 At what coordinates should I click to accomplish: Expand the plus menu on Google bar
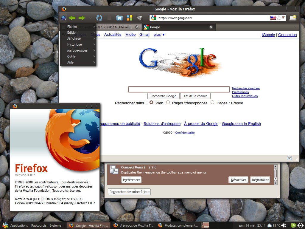click(x=159, y=35)
